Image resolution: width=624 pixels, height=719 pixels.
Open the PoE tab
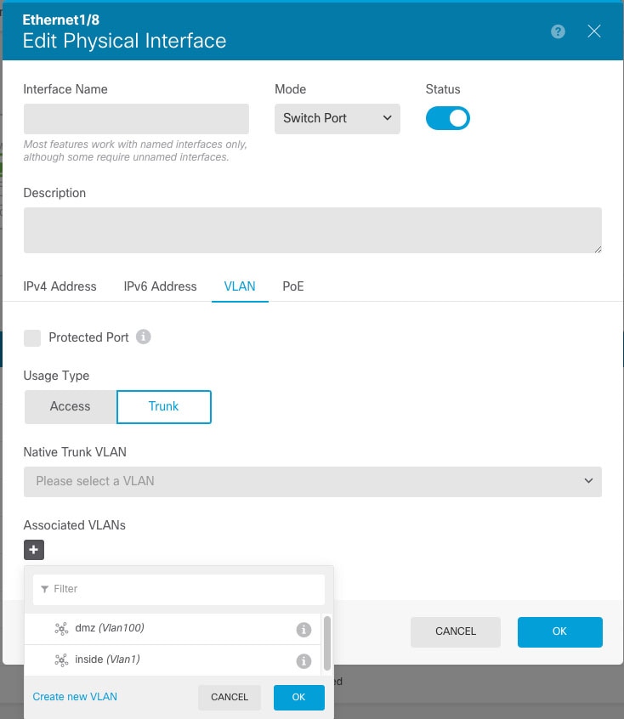pos(292,286)
